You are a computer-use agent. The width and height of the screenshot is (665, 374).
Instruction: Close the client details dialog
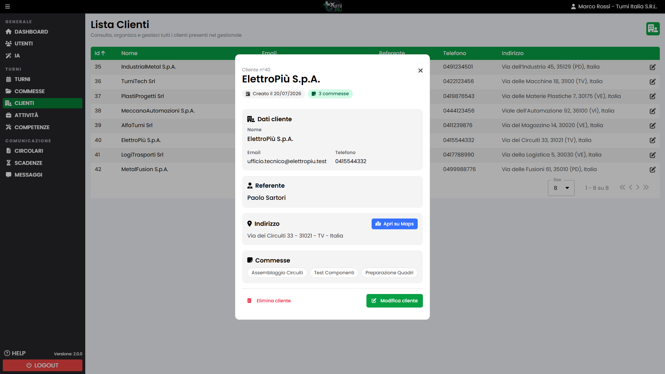(420, 71)
